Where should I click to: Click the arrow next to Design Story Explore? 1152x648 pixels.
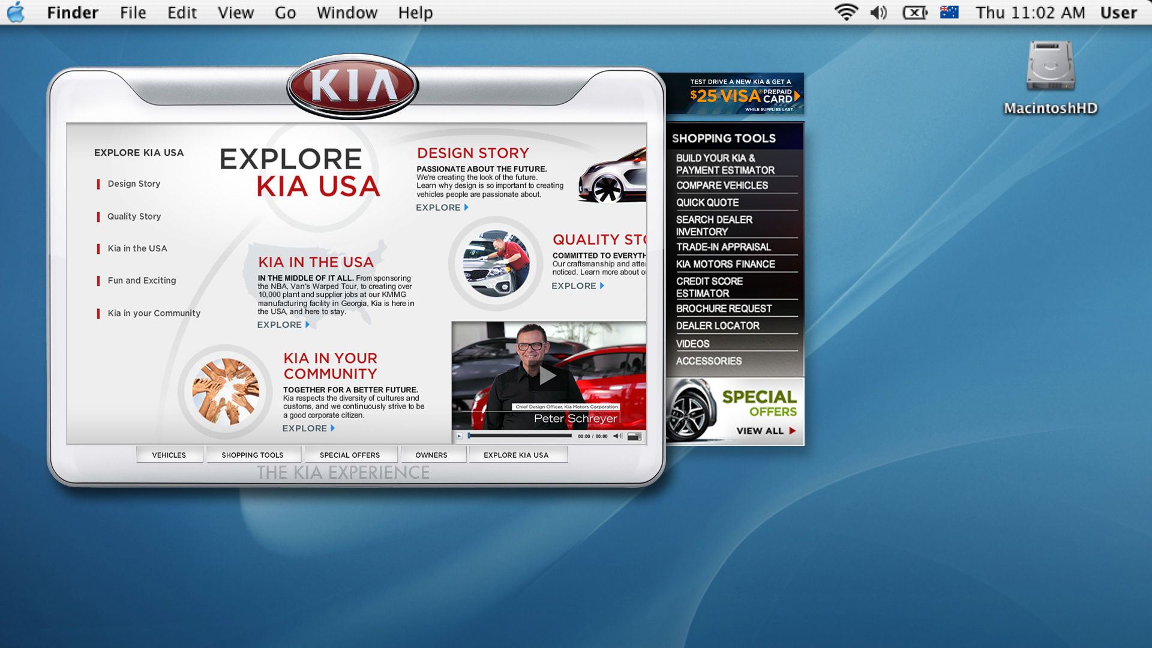pyautogui.click(x=466, y=208)
